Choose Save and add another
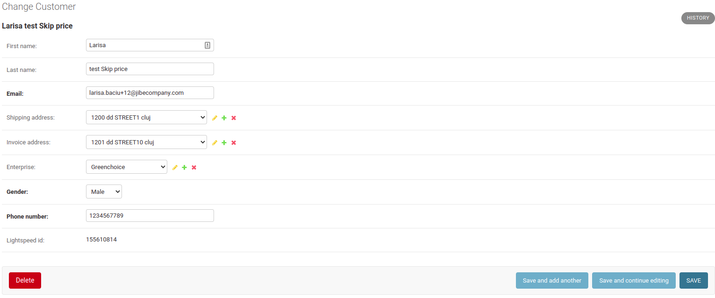715x298 pixels. coord(552,280)
